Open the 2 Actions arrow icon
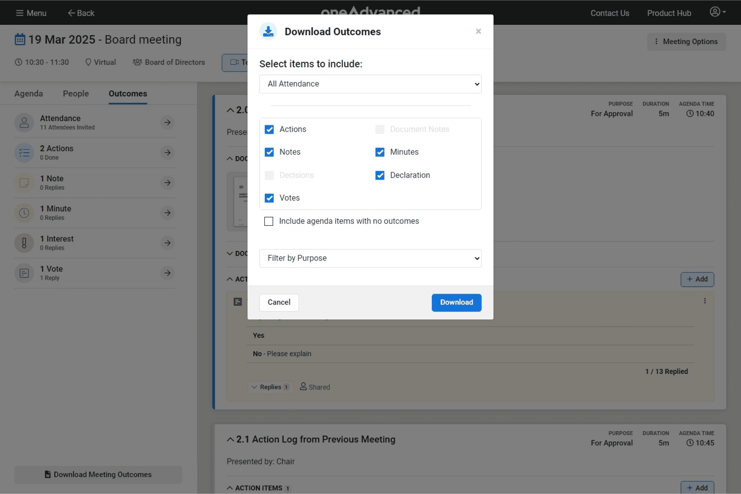This screenshot has height=494, width=741. click(x=167, y=153)
